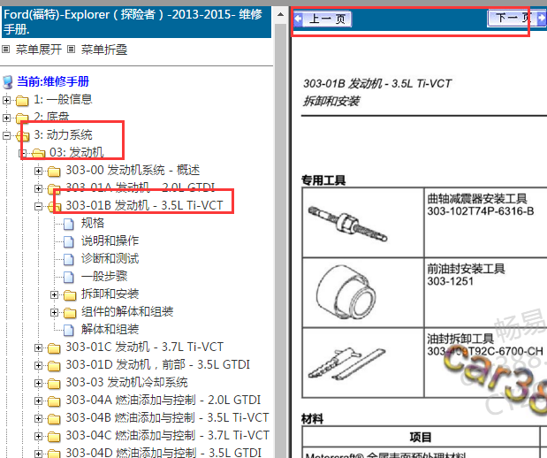
Task: Expand 303-03 发动机冷却系统
Action: coord(38,384)
